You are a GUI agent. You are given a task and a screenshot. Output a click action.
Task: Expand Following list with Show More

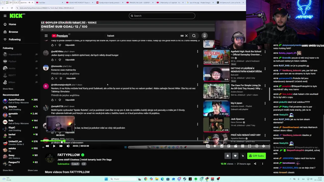(x=8, y=89)
